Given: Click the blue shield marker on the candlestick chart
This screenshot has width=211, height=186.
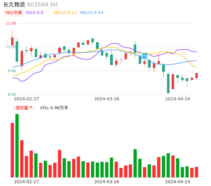Looking at the screenshot, I should click(145, 56).
